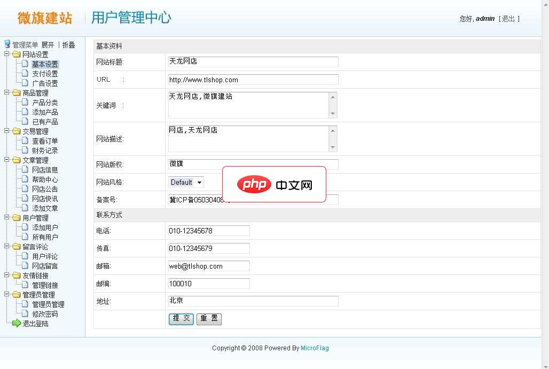Screen dimensions: 549x369
Task: Click the document icon beside 修改密码
Action: [x=26, y=314]
